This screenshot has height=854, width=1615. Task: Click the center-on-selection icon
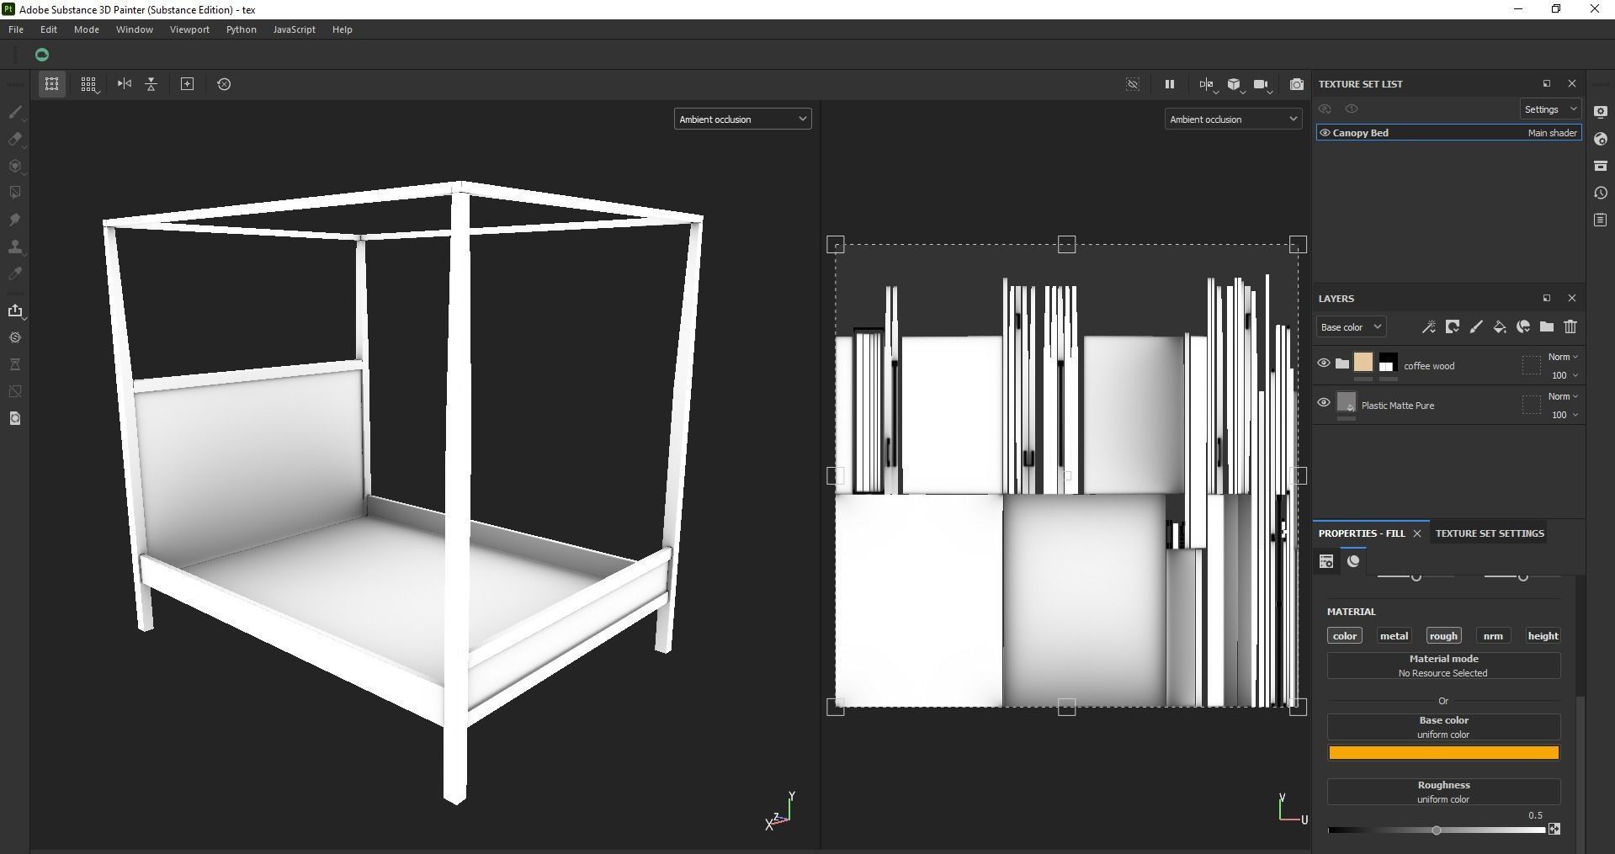tap(188, 84)
